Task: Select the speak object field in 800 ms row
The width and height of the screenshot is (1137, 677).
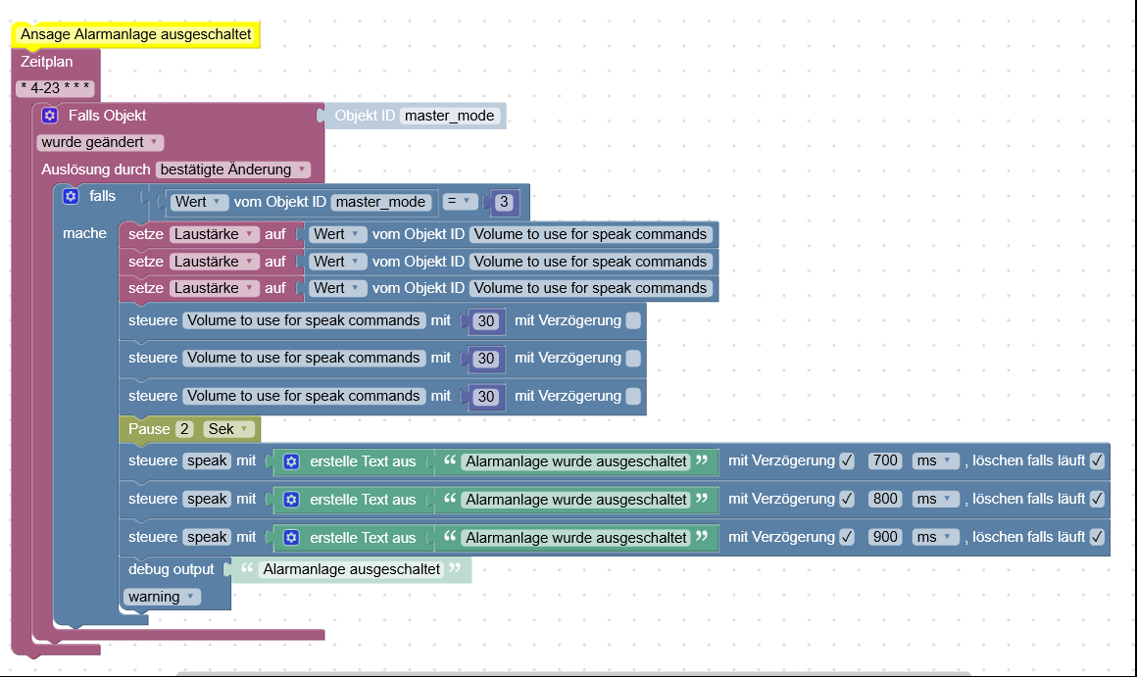Action: pyautogui.click(x=208, y=499)
